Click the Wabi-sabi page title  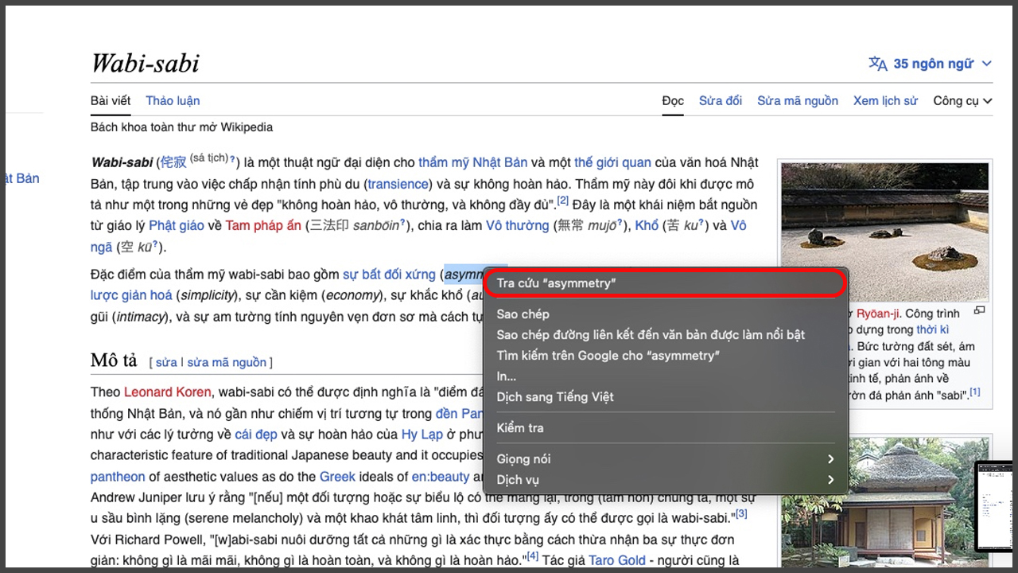tap(146, 63)
